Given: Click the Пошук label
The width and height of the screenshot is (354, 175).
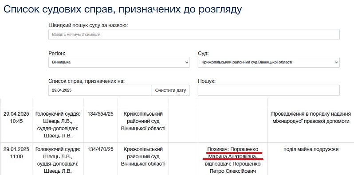Looking at the screenshot, I should tap(207, 81).
